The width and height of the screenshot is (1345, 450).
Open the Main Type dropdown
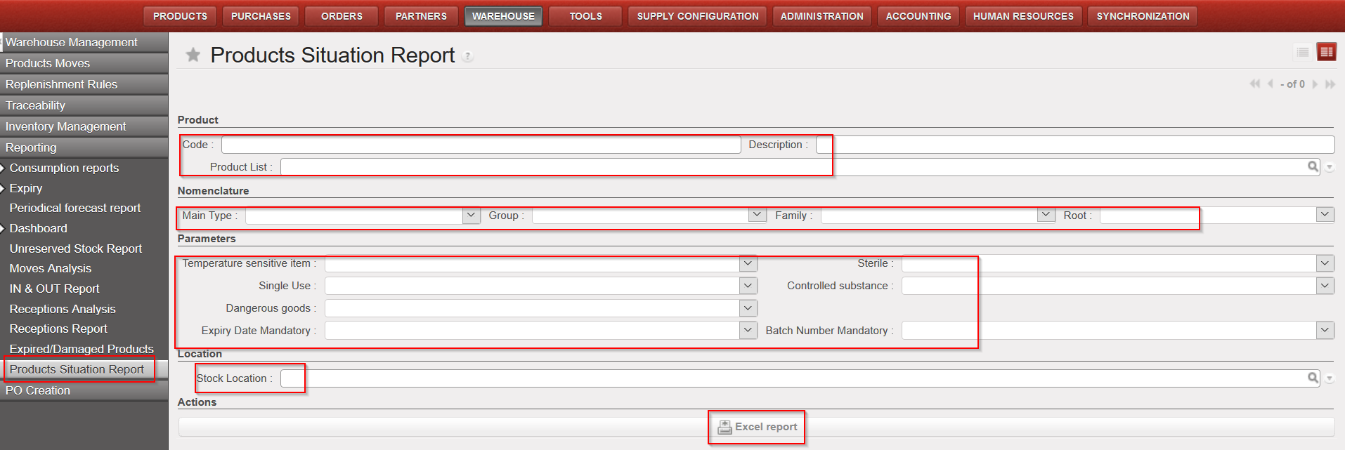[x=471, y=216]
